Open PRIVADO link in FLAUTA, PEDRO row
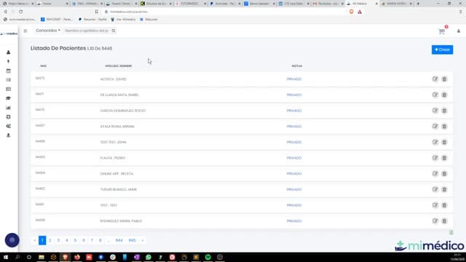466x262 pixels. pos(294,158)
